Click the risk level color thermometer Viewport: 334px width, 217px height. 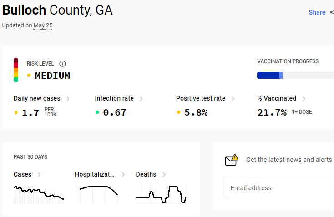click(x=16, y=70)
